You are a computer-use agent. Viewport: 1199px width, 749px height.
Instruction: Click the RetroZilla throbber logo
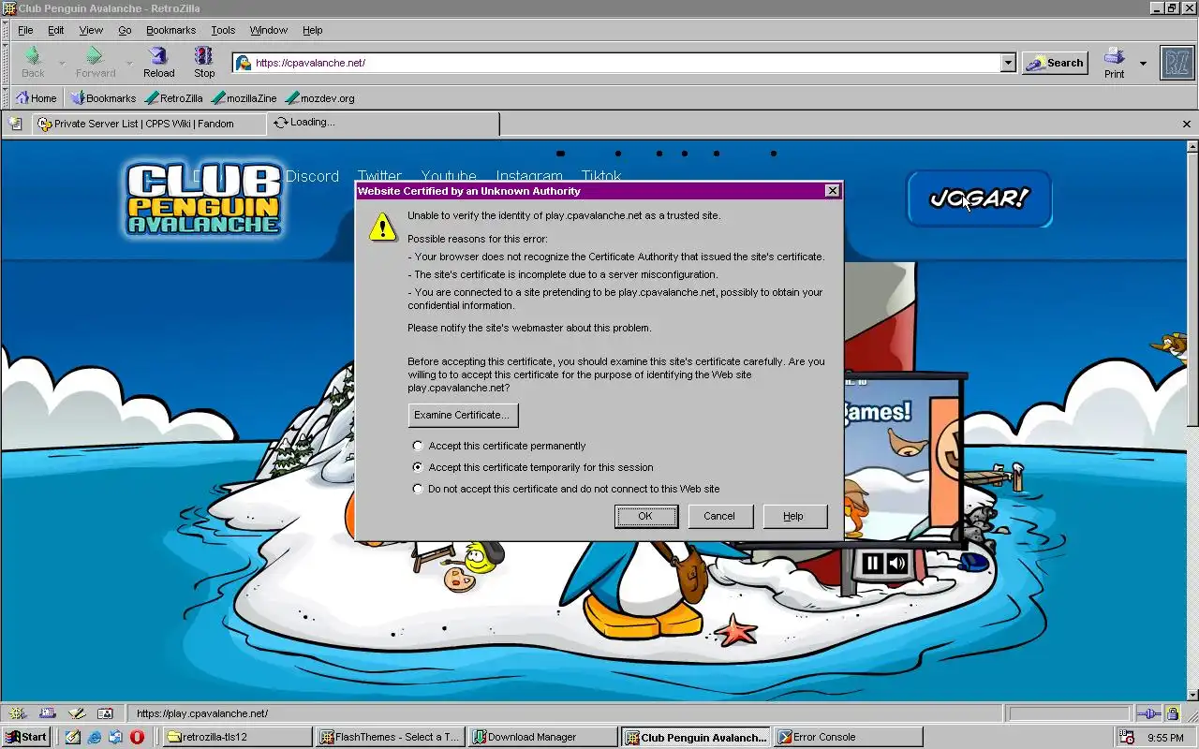click(1177, 63)
